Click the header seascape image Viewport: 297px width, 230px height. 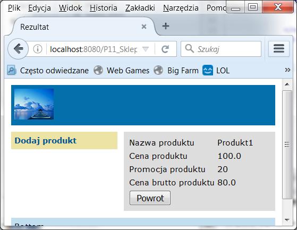pos(34,104)
